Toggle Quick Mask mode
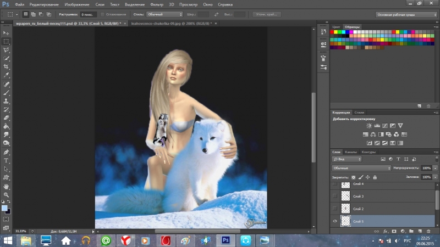The width and height of the screenshot is (440, 247). tap(6, 219)
